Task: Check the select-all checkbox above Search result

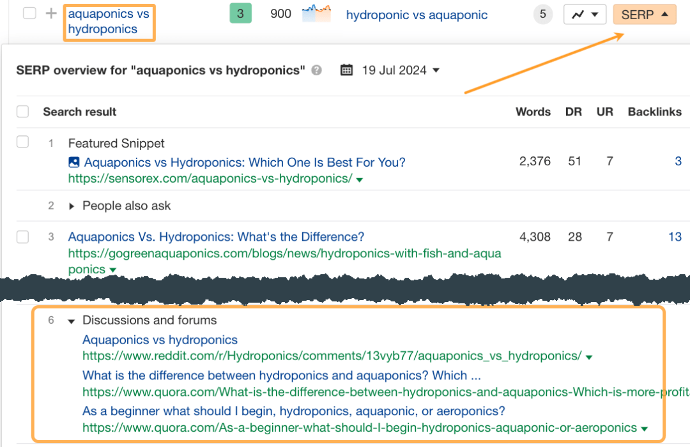Action: [23, 111]
